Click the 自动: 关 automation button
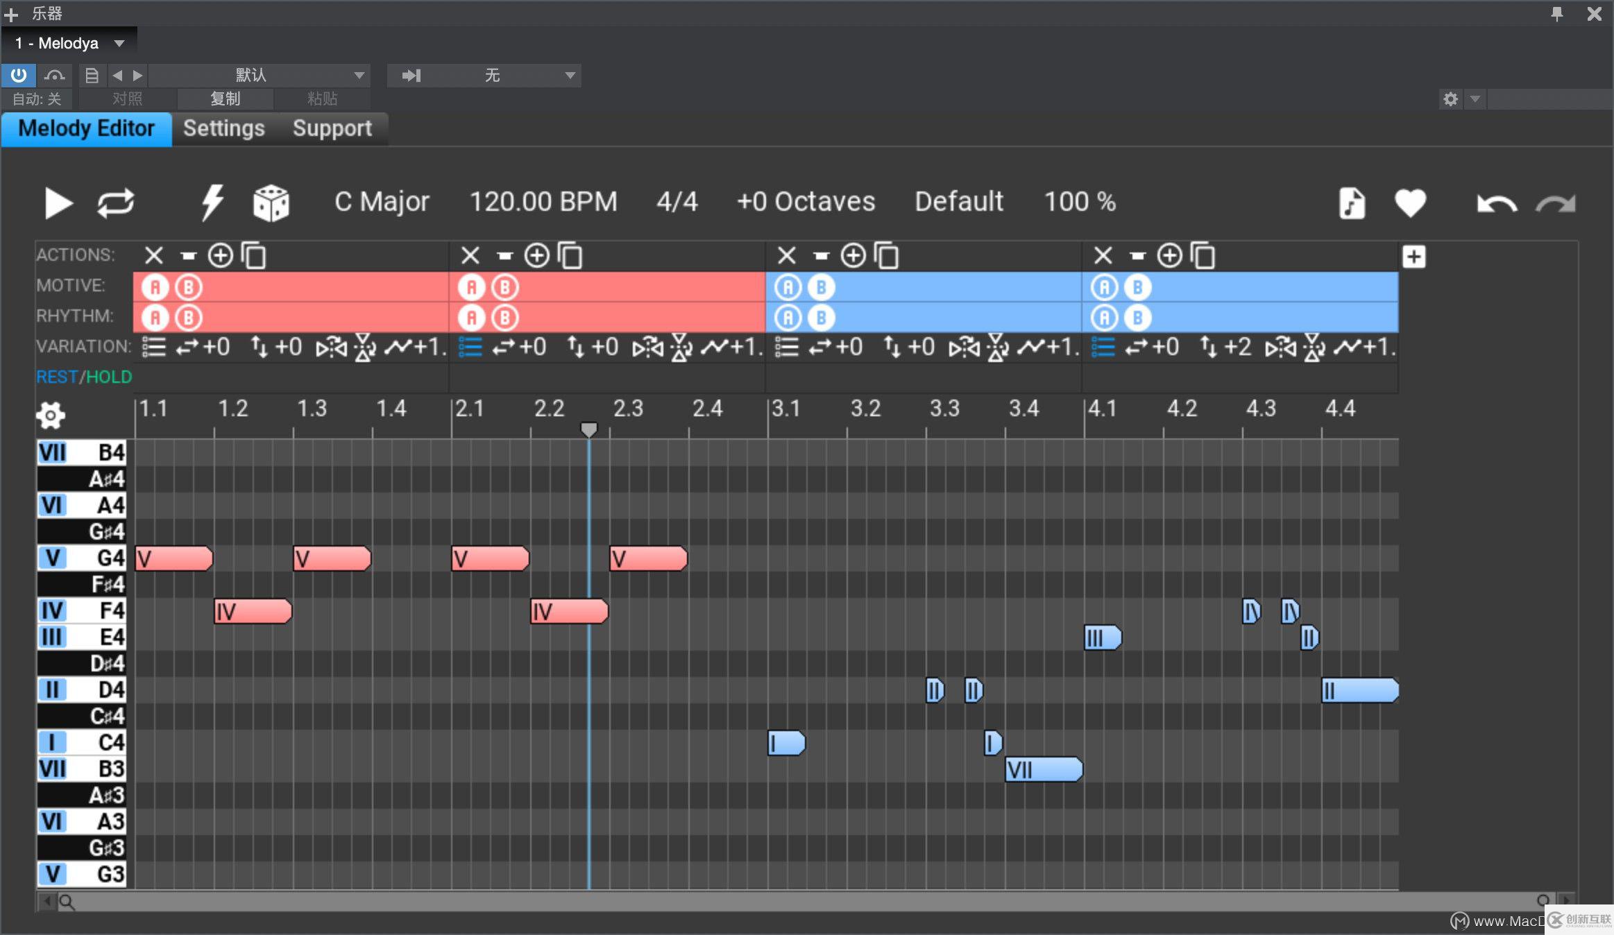 click(x=37, y=98)
